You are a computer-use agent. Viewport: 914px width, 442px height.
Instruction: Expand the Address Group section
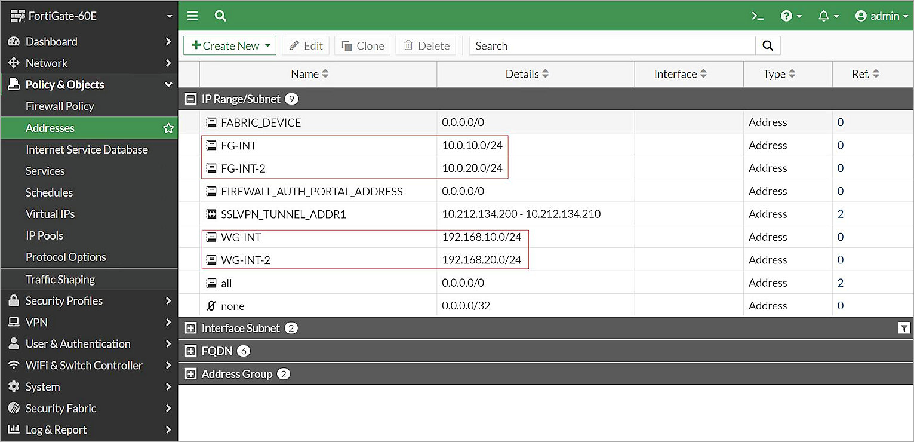click(x=191, y=373)
